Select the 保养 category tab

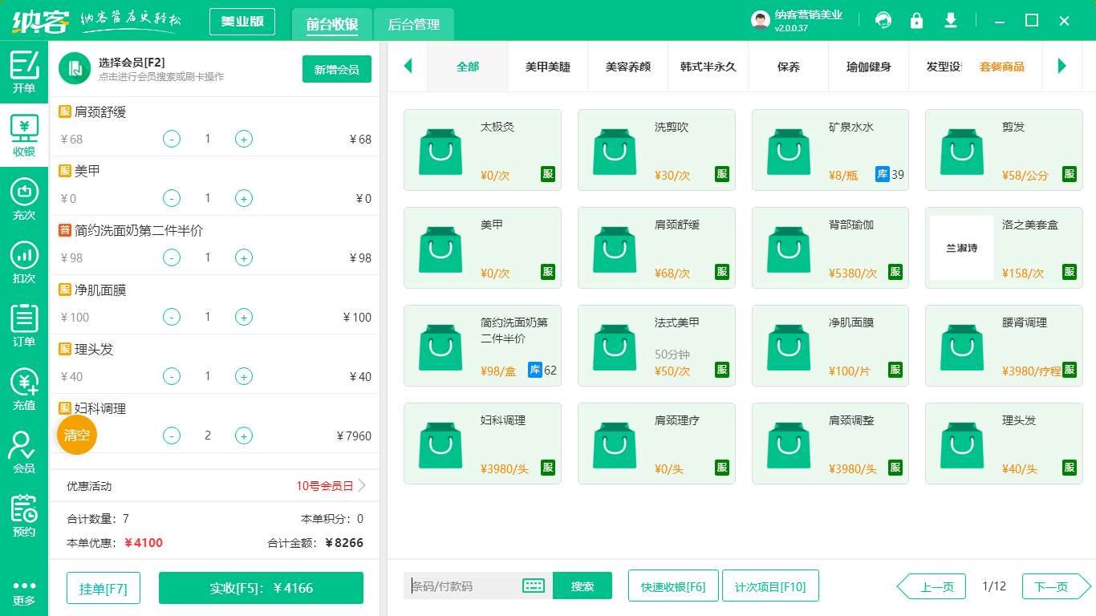tap(789, 67)
